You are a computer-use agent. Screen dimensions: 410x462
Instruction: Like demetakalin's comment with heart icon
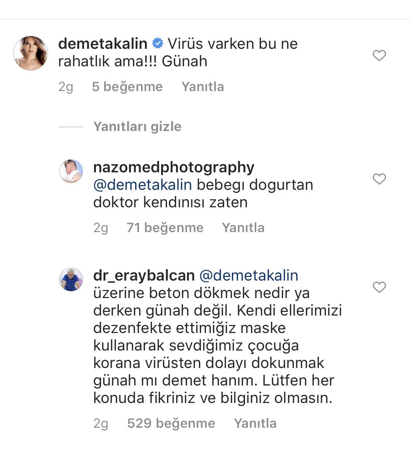pos(379,55)
